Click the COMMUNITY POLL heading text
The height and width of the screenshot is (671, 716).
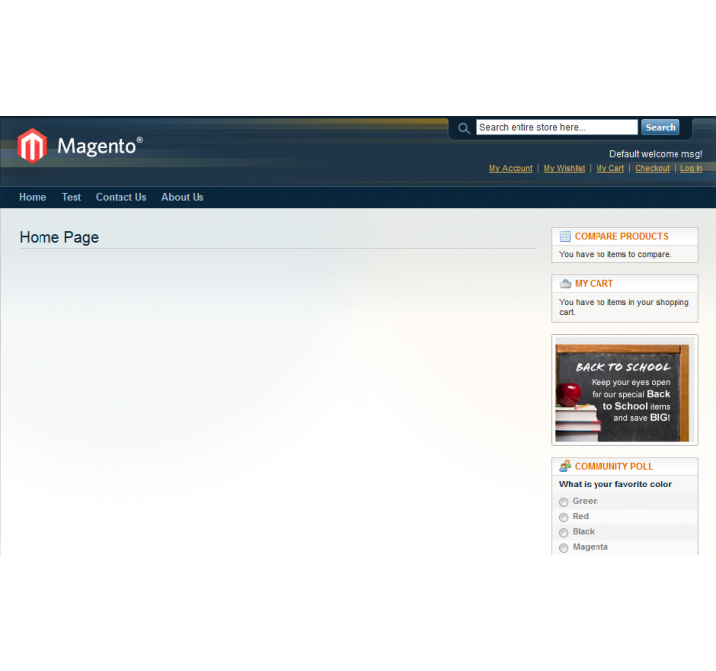613,466
